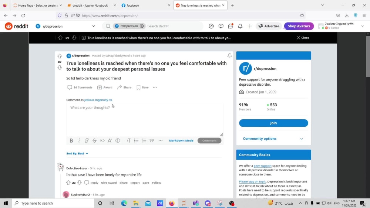Remove r/depression search filter chip
370x208 pixels.
point(142,26)
